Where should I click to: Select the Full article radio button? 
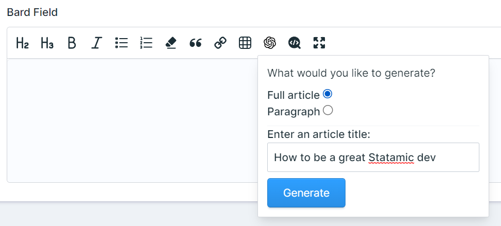327,94
